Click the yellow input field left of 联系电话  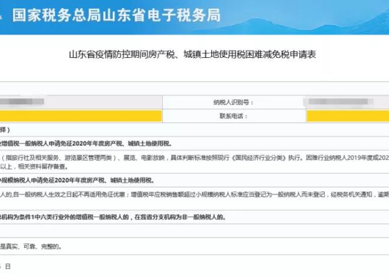[x=81, y=116]
